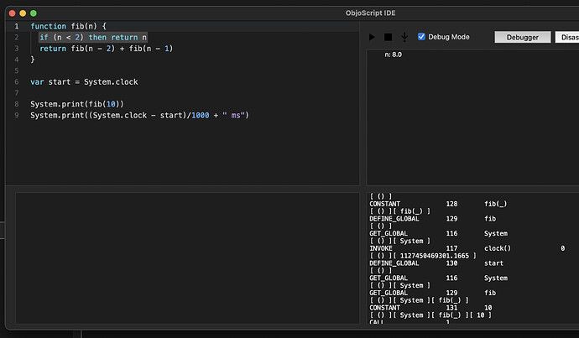The image size is (579, 338).
Task: Minimize the ObjoScript IDE window
Action: [x=23, y=13]
